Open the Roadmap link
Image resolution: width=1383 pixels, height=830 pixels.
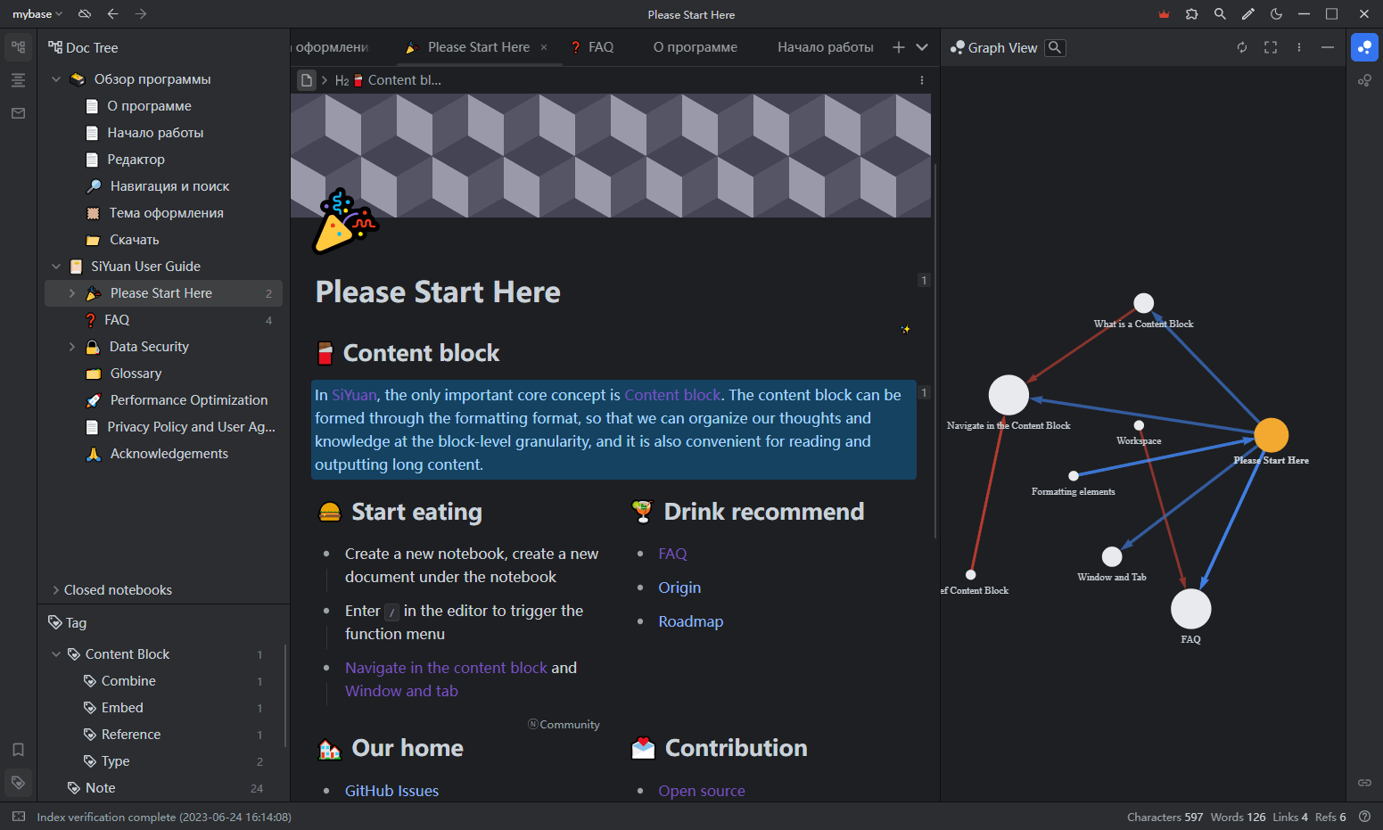pos(691,621)
